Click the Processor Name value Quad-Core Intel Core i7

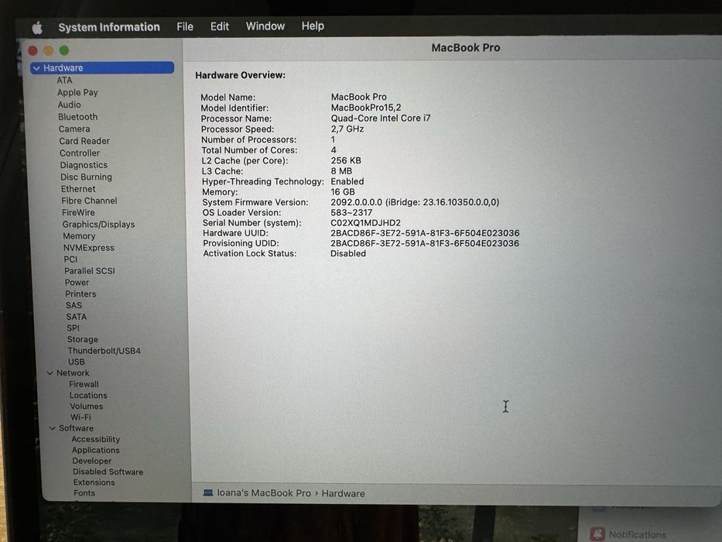click(x=381, y=118)
